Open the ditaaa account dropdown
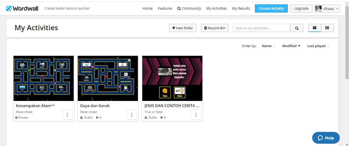The height and width of the screenshot is (146, 349). pyautogui.click(x=327, y=8)
